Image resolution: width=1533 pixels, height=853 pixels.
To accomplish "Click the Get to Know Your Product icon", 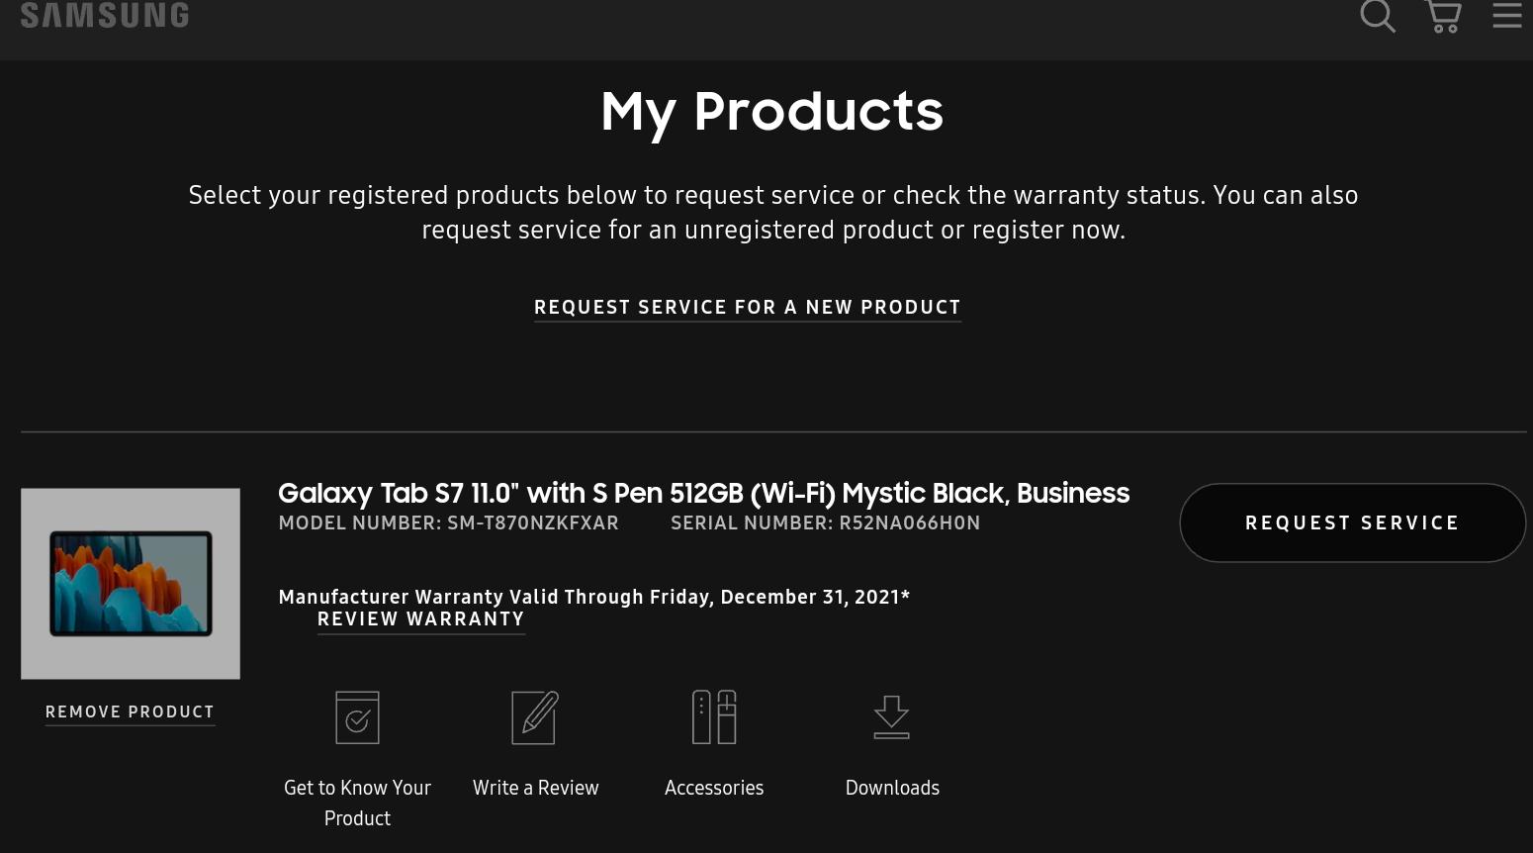I will tap(357, 717).
